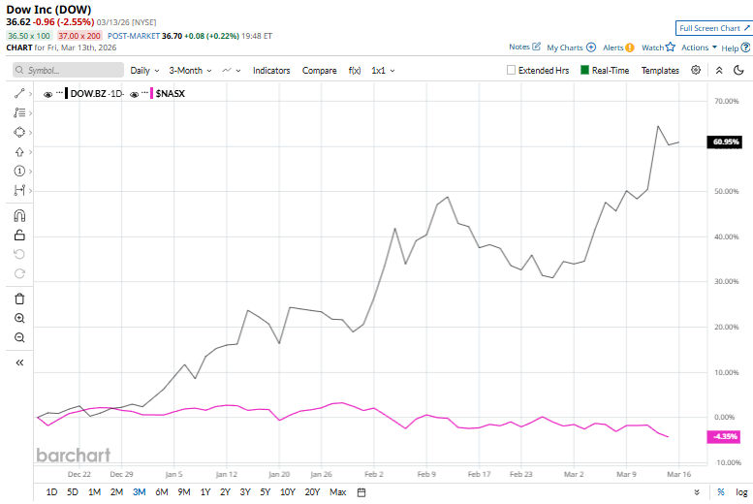Select the 1Y time range
753x504 pixels.
[x=205, y=492]
